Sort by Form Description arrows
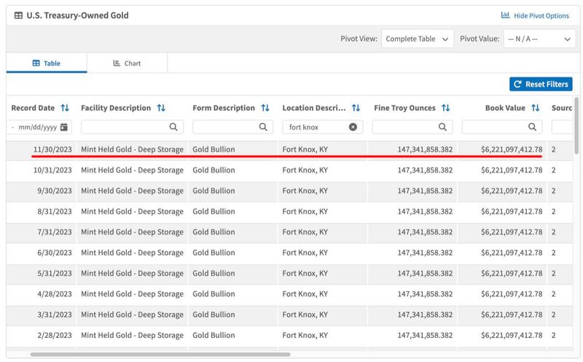583x362 pixels. pos(265,108)
